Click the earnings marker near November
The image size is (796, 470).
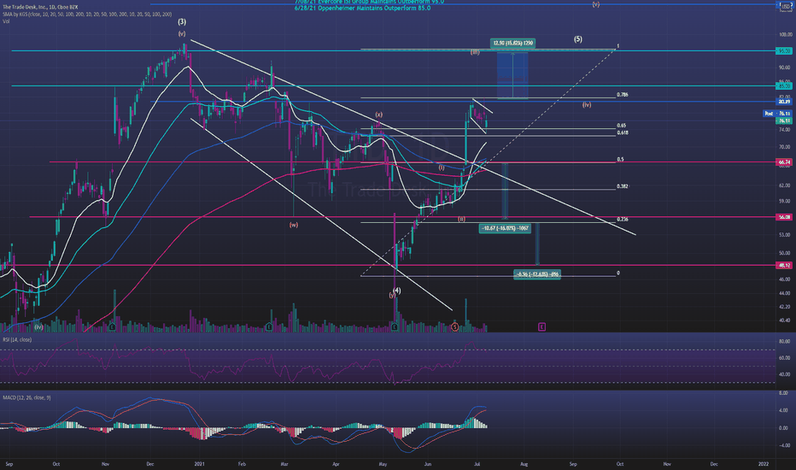point(112,327)
